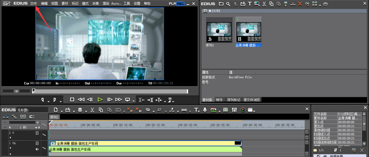Image resolution: width=369 pixels, height=157 pixels.
Task: Click the green Play button in player
Action: 100,100
